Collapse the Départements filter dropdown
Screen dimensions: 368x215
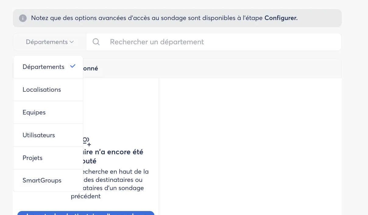[x=50, y=42]
